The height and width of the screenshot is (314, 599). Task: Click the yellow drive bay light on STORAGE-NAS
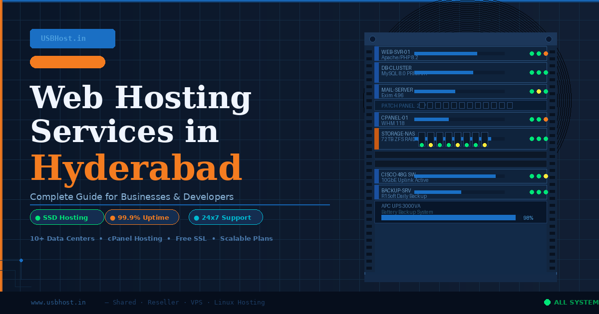[430, 145]
